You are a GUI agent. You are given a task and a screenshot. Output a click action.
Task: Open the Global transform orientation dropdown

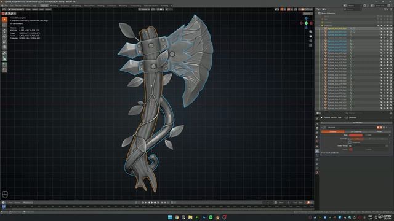(x=143, y=10)
